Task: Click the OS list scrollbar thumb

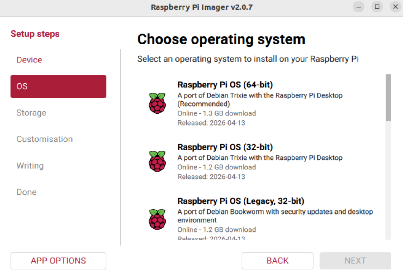Action: (x=388, y=97)
